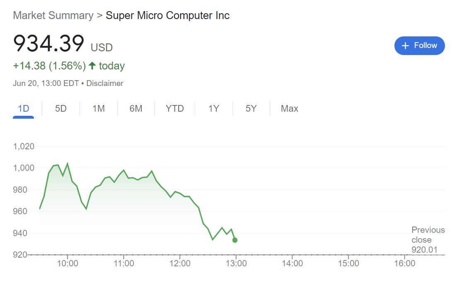Image resolution: width=469 pixels, height=282 pixels.
Task: Click the green current-price dot on chart
Action: coord(235,240)
